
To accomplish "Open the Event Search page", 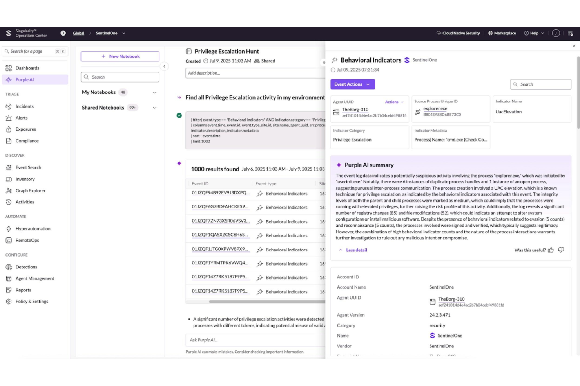I will tap(28, 167).
